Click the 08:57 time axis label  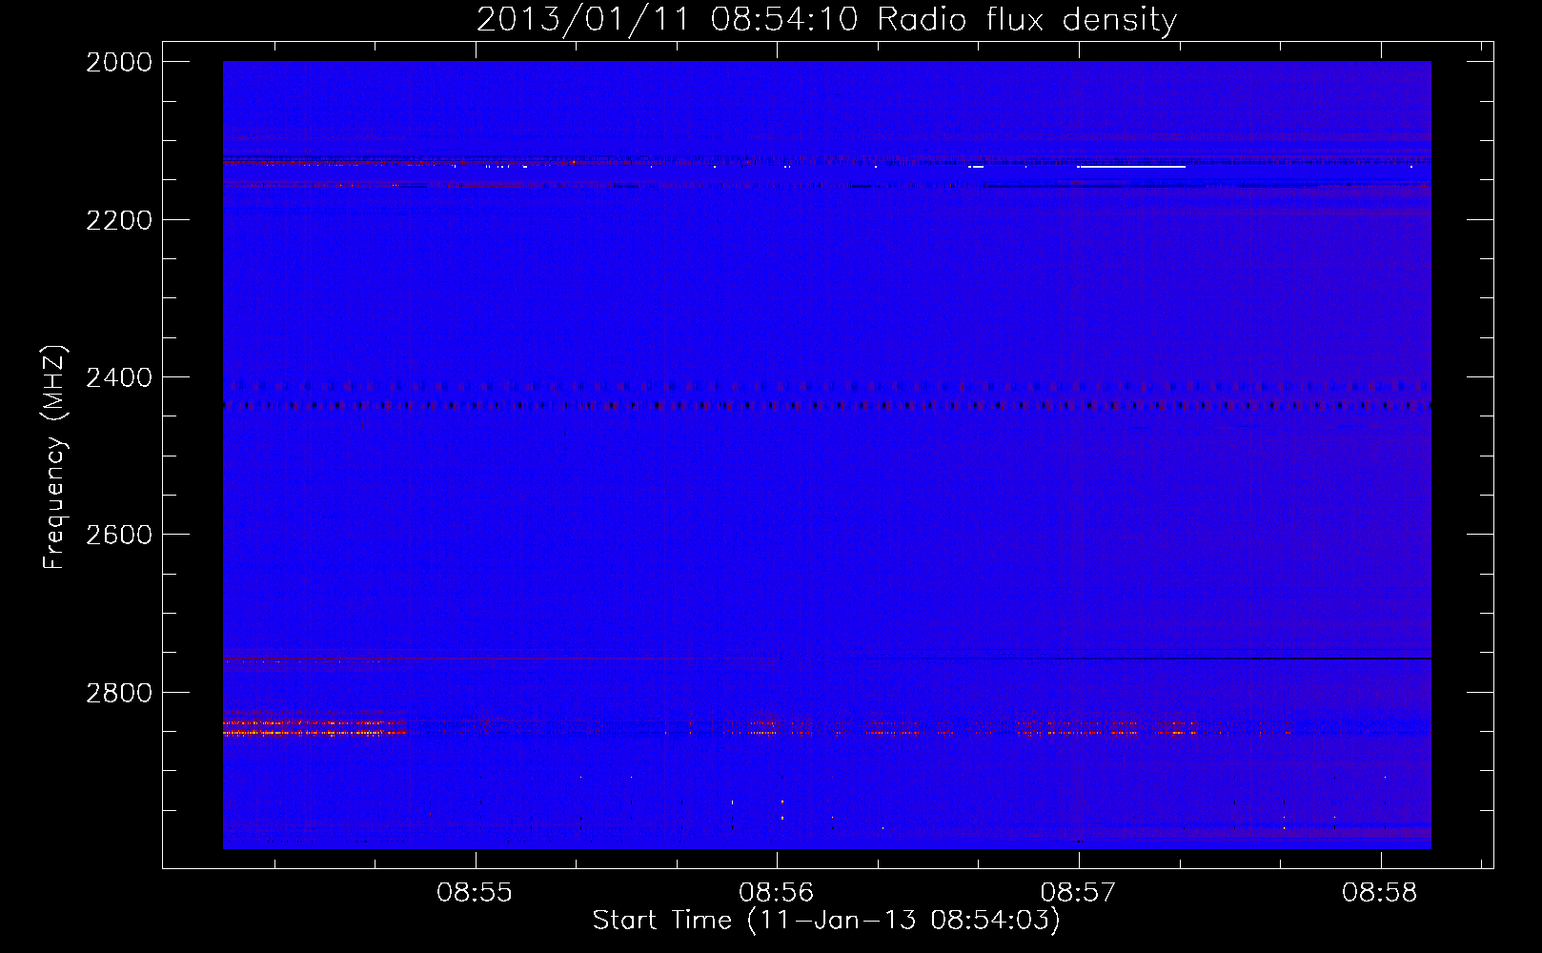(x=1078, y=893)
